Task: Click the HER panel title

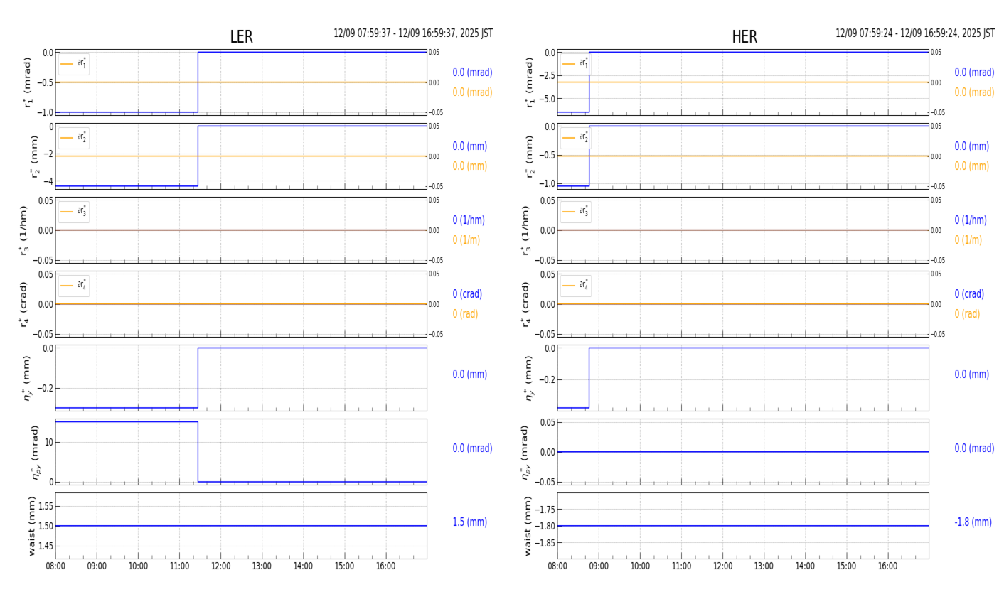Action: 744,37
